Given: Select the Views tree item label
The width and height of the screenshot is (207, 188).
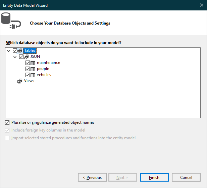Looking at the screenshot, I should (29, 81).
